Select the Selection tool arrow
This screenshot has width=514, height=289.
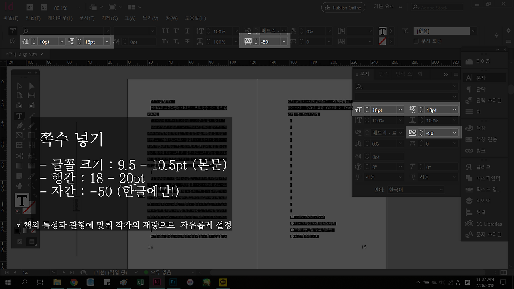tap(19, 86)
